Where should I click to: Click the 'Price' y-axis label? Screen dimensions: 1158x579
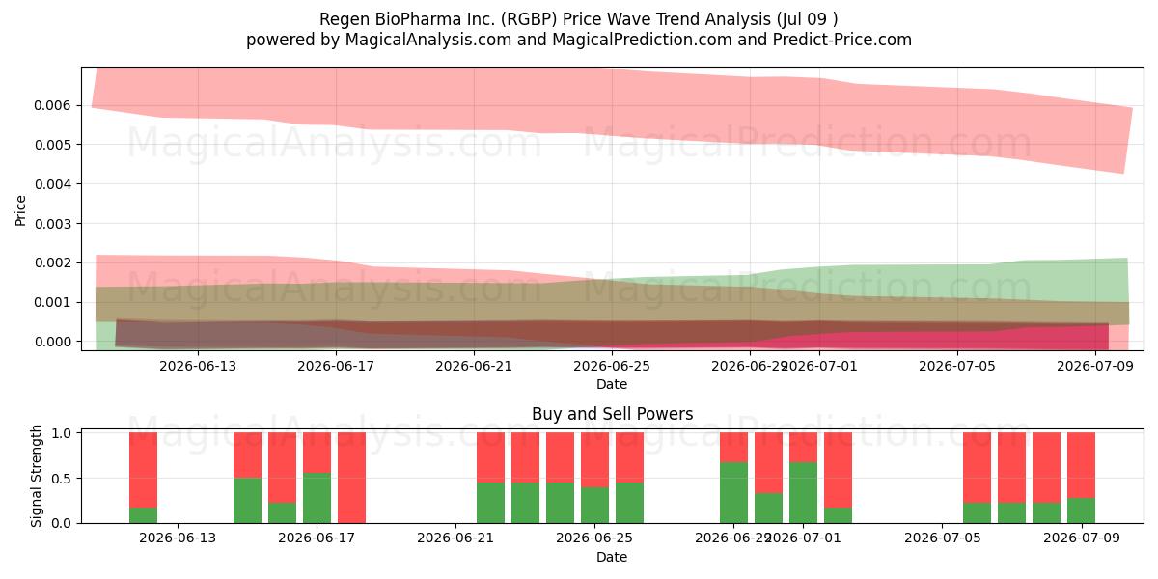click(x=21, y=208)
